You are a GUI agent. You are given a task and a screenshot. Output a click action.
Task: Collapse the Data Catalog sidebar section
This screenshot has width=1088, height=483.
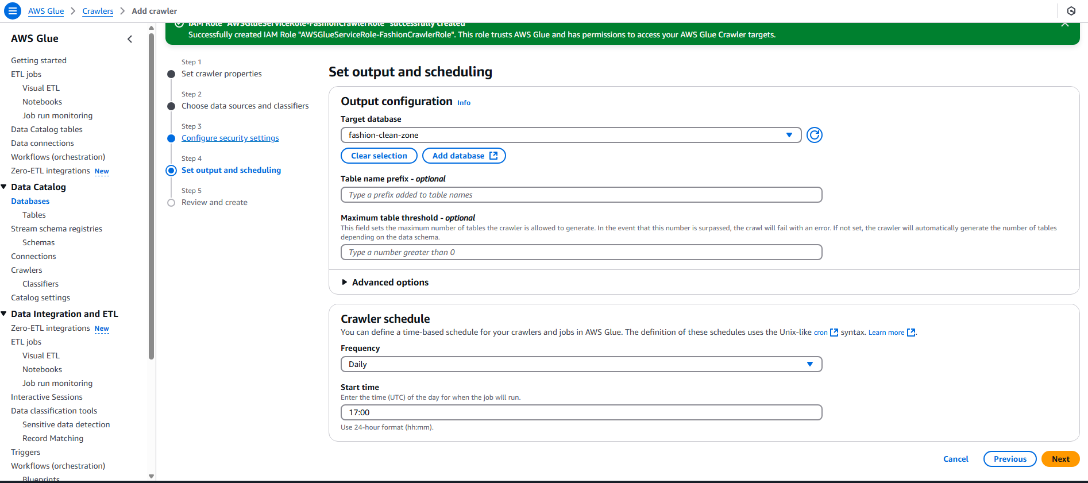pos(4,187)
